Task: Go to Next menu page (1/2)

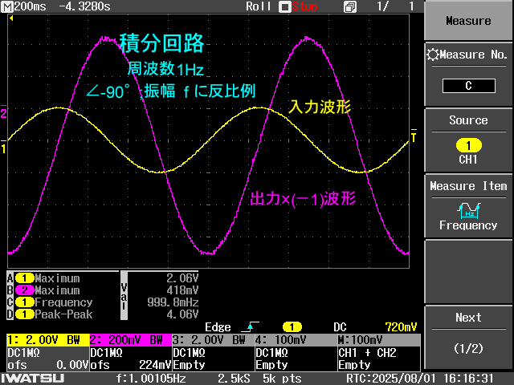Action: 468,337
